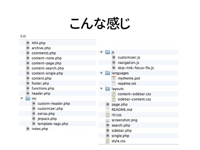Viewport: 200px width, 150px height.
Task: Select the custom-header.php file icon
Action: click(34, 103)
